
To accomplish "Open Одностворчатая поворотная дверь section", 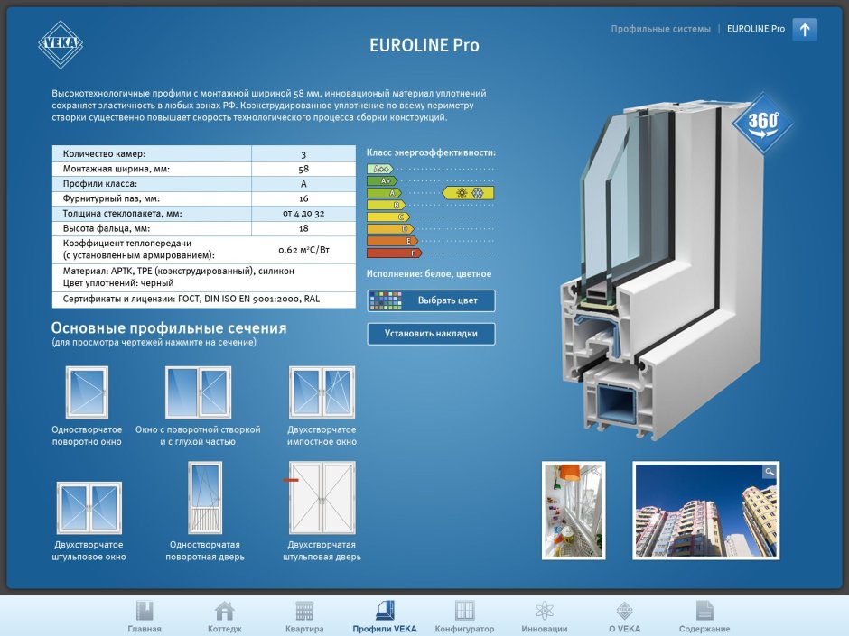I will [x=205, y=498].
